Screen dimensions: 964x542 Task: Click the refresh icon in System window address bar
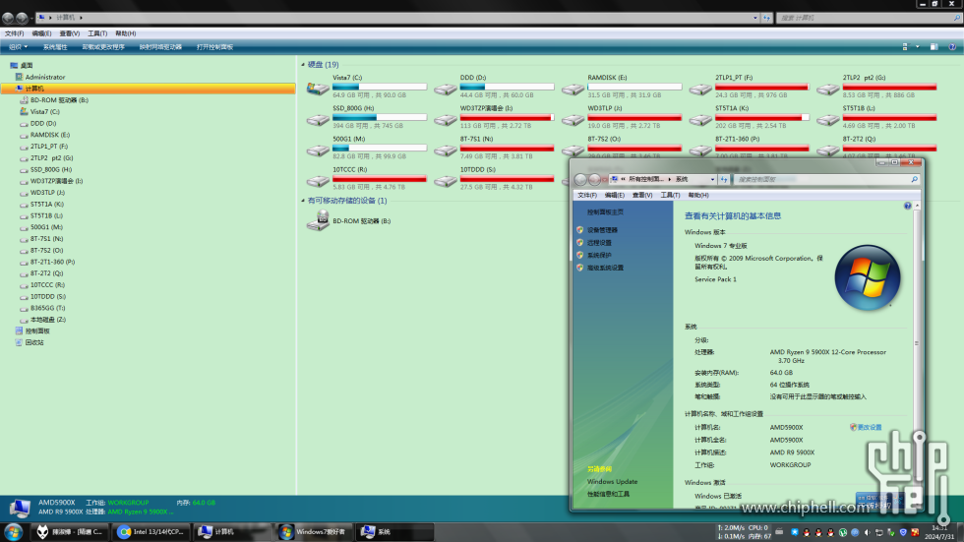click(724, 179)
